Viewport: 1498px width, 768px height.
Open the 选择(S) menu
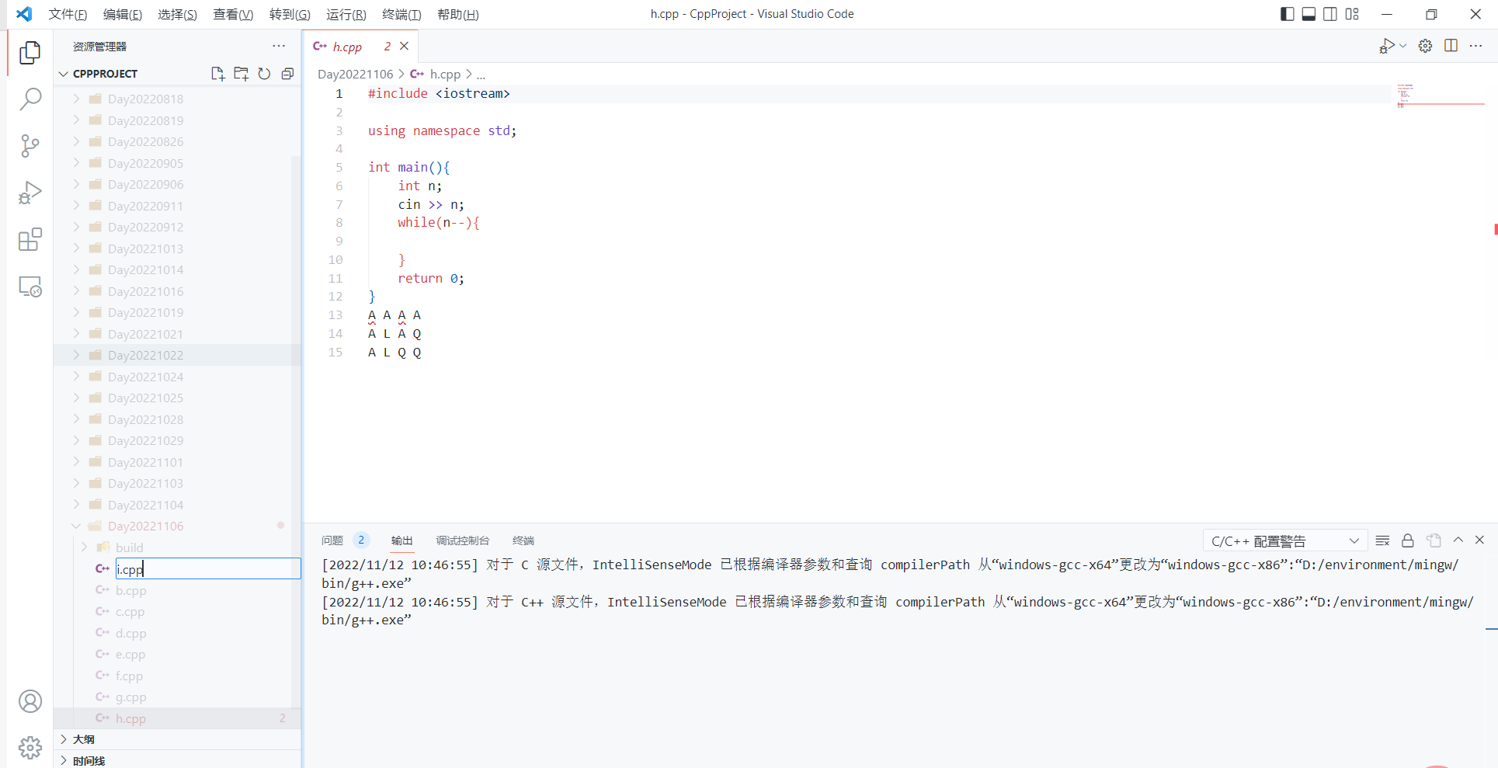(x=177, y=14)
